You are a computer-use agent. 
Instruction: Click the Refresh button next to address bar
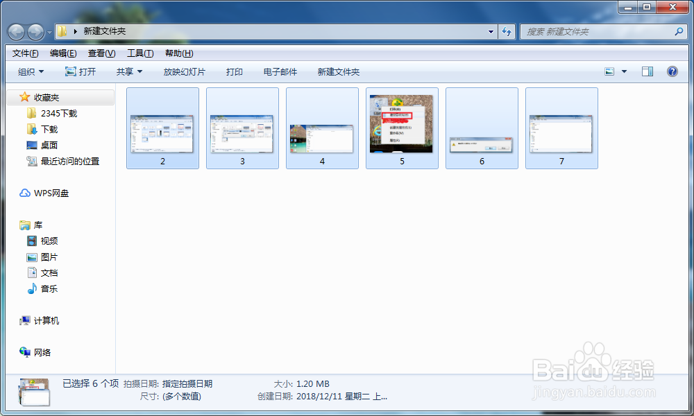pos(507,32)
